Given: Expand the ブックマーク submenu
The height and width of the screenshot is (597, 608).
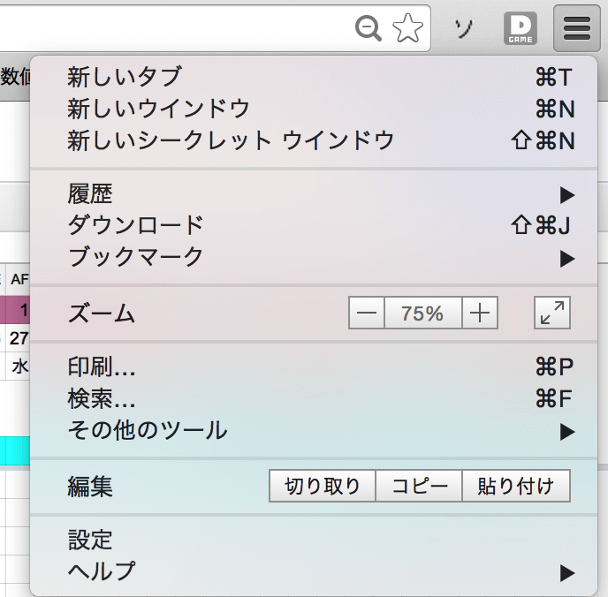Looking at the screenshot, I should point(314,258).
